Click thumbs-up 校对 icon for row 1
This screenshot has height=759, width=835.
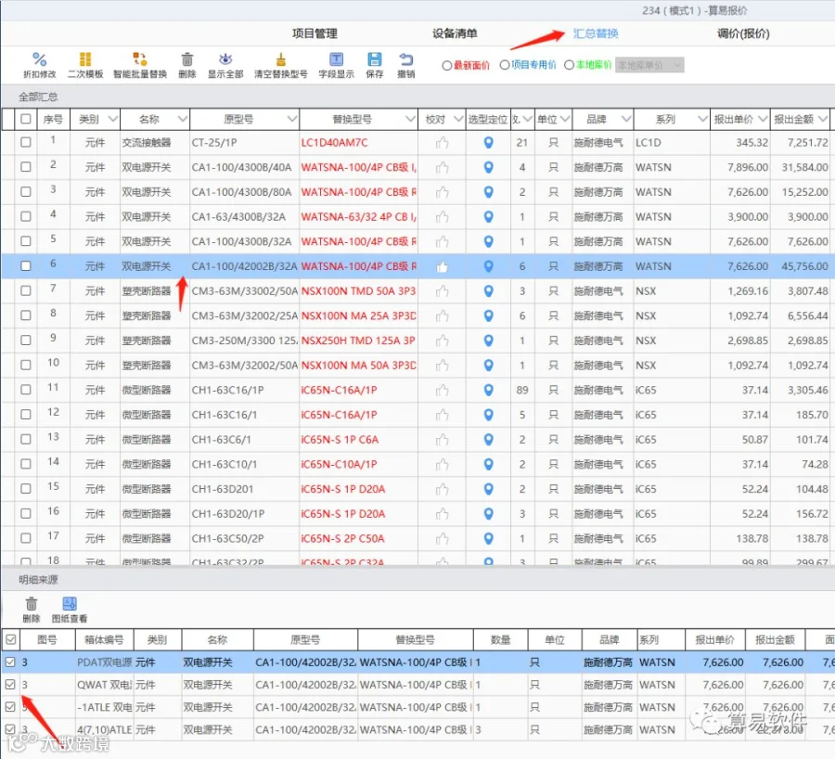tap(442, 143)
